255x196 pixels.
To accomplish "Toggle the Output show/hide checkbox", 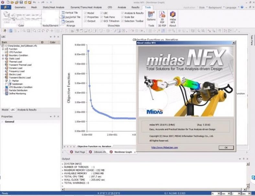I will click(85, 21).
